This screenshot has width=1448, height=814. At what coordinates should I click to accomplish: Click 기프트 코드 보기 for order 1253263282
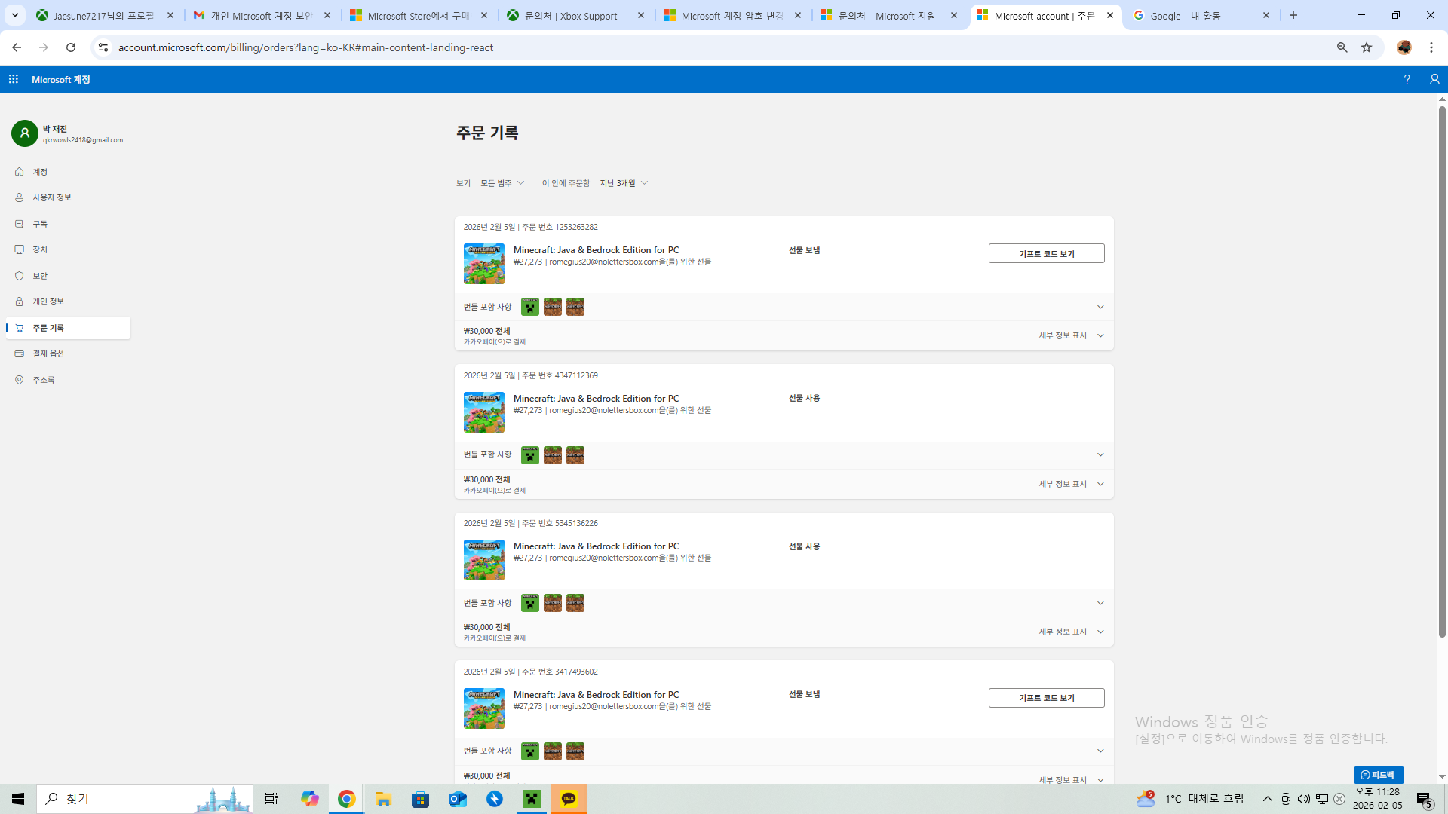click(1046, 254)
